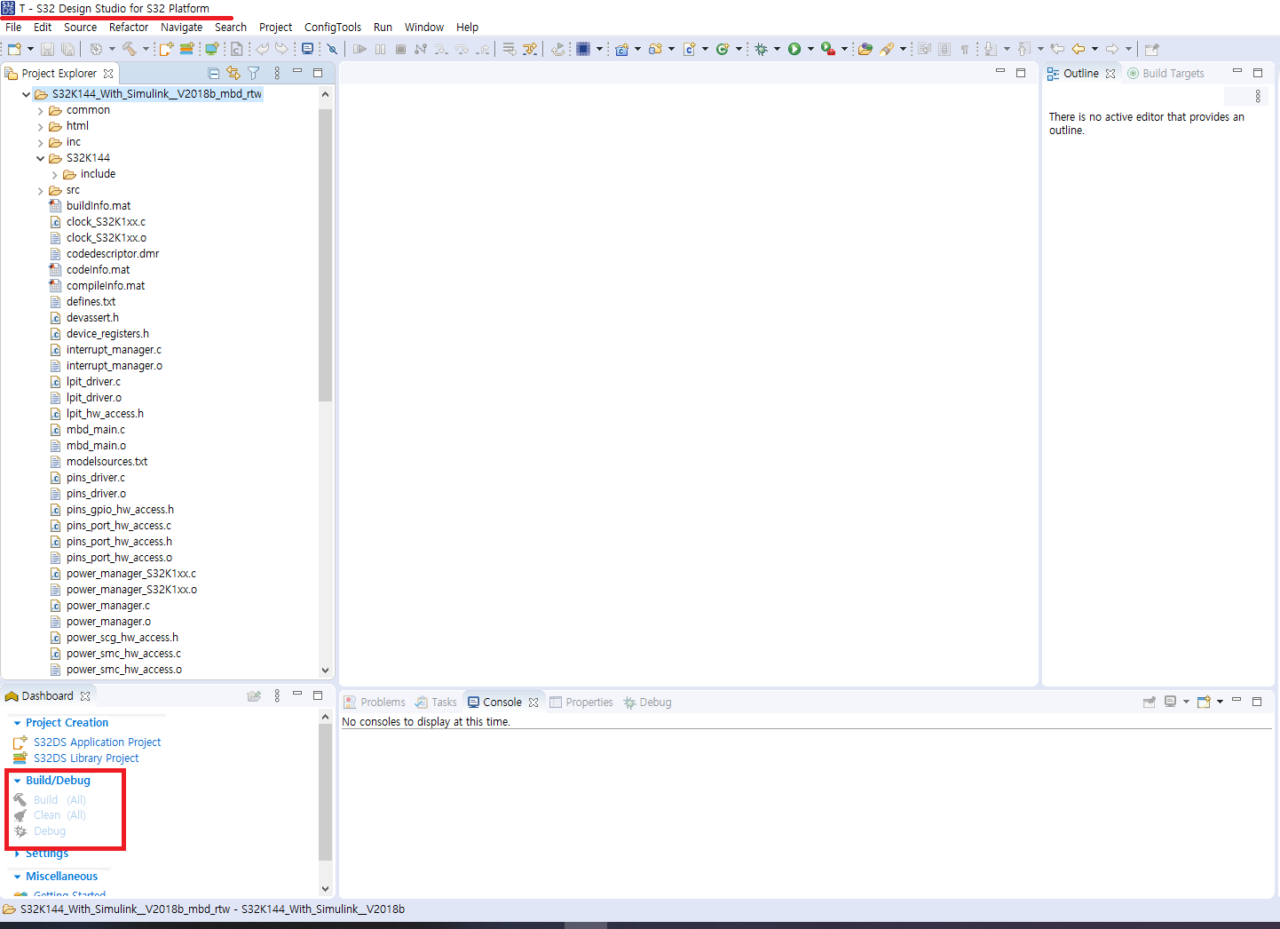Click the Save icon in the main toolbar
The width and height of the screenshot is (1280, 929).
pyautogui.click(x=47, y=49)
